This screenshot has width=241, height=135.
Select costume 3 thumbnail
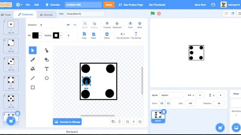(11, 64)
